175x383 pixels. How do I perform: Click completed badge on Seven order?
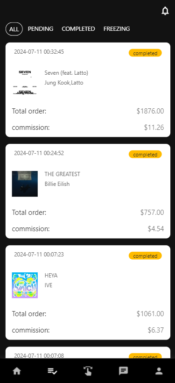coord(145,53)
